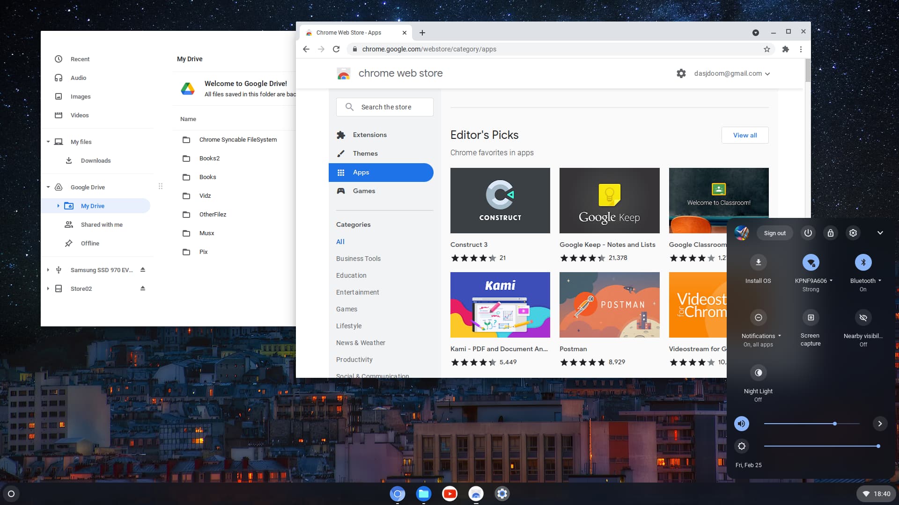
Task: Enable Night Light
Action: [x=758, y=373]
